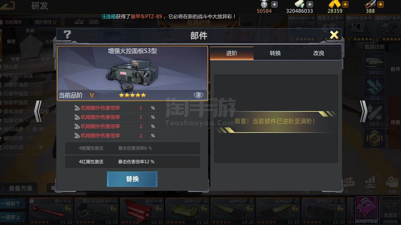Viewport: 401px width, 225px height.
Task: Check the 满阶属性 checkbox
Action: 30,22
